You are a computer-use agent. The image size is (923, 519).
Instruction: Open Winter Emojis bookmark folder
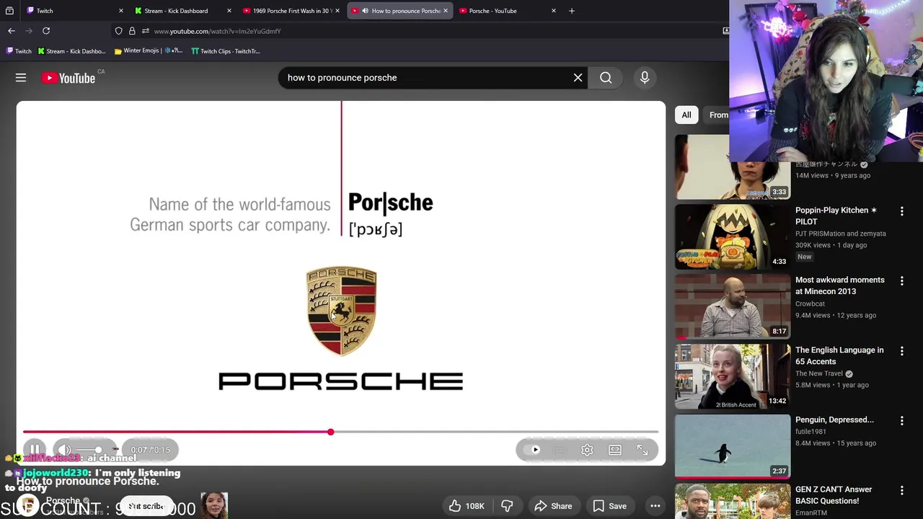[149, 51]
